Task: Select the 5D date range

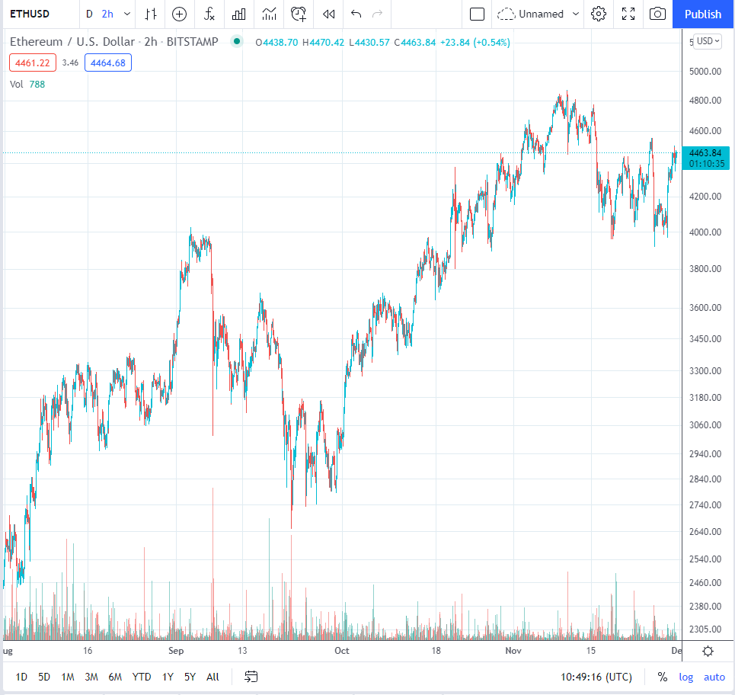Action: point(44,677)
